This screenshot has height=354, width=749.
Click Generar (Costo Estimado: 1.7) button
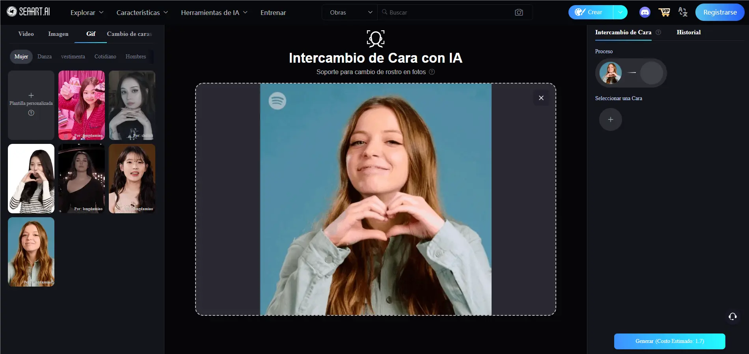[x=669, y=341]
